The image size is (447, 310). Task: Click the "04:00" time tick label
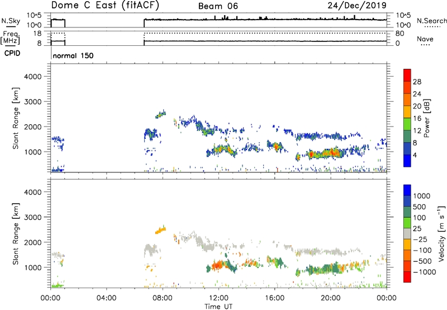coord(106,298)
